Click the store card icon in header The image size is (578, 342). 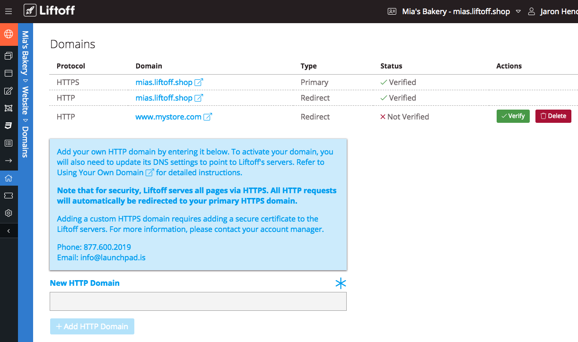point(392,11)
